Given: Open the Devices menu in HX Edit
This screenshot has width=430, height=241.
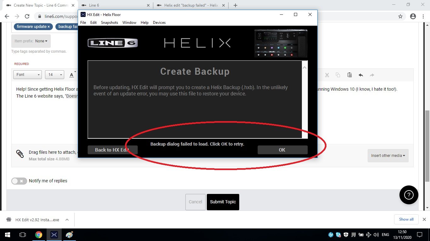Looking at the screenshot, I should click(159, 23).
